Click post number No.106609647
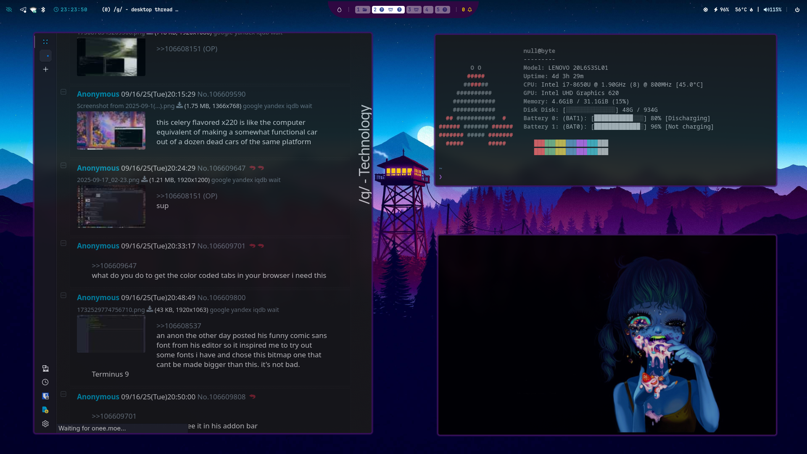 coord(222,168)
